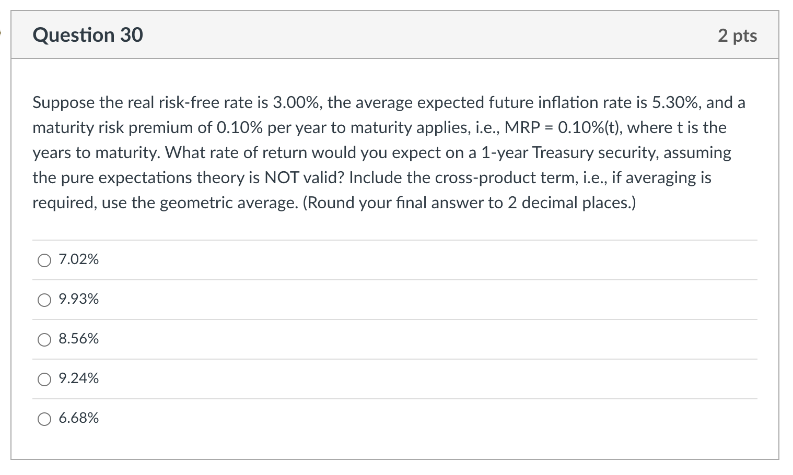The height and width of the screenshot is (475, 793).
Task: Pick the 9.24% radio button
Action: pos(44,379)
